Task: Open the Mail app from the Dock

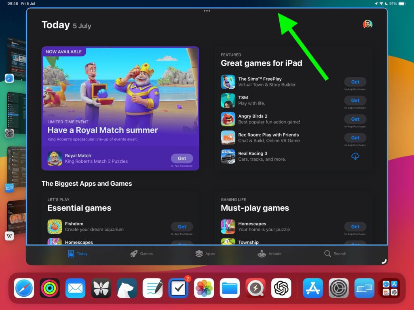Action: [x=75, y=288]
